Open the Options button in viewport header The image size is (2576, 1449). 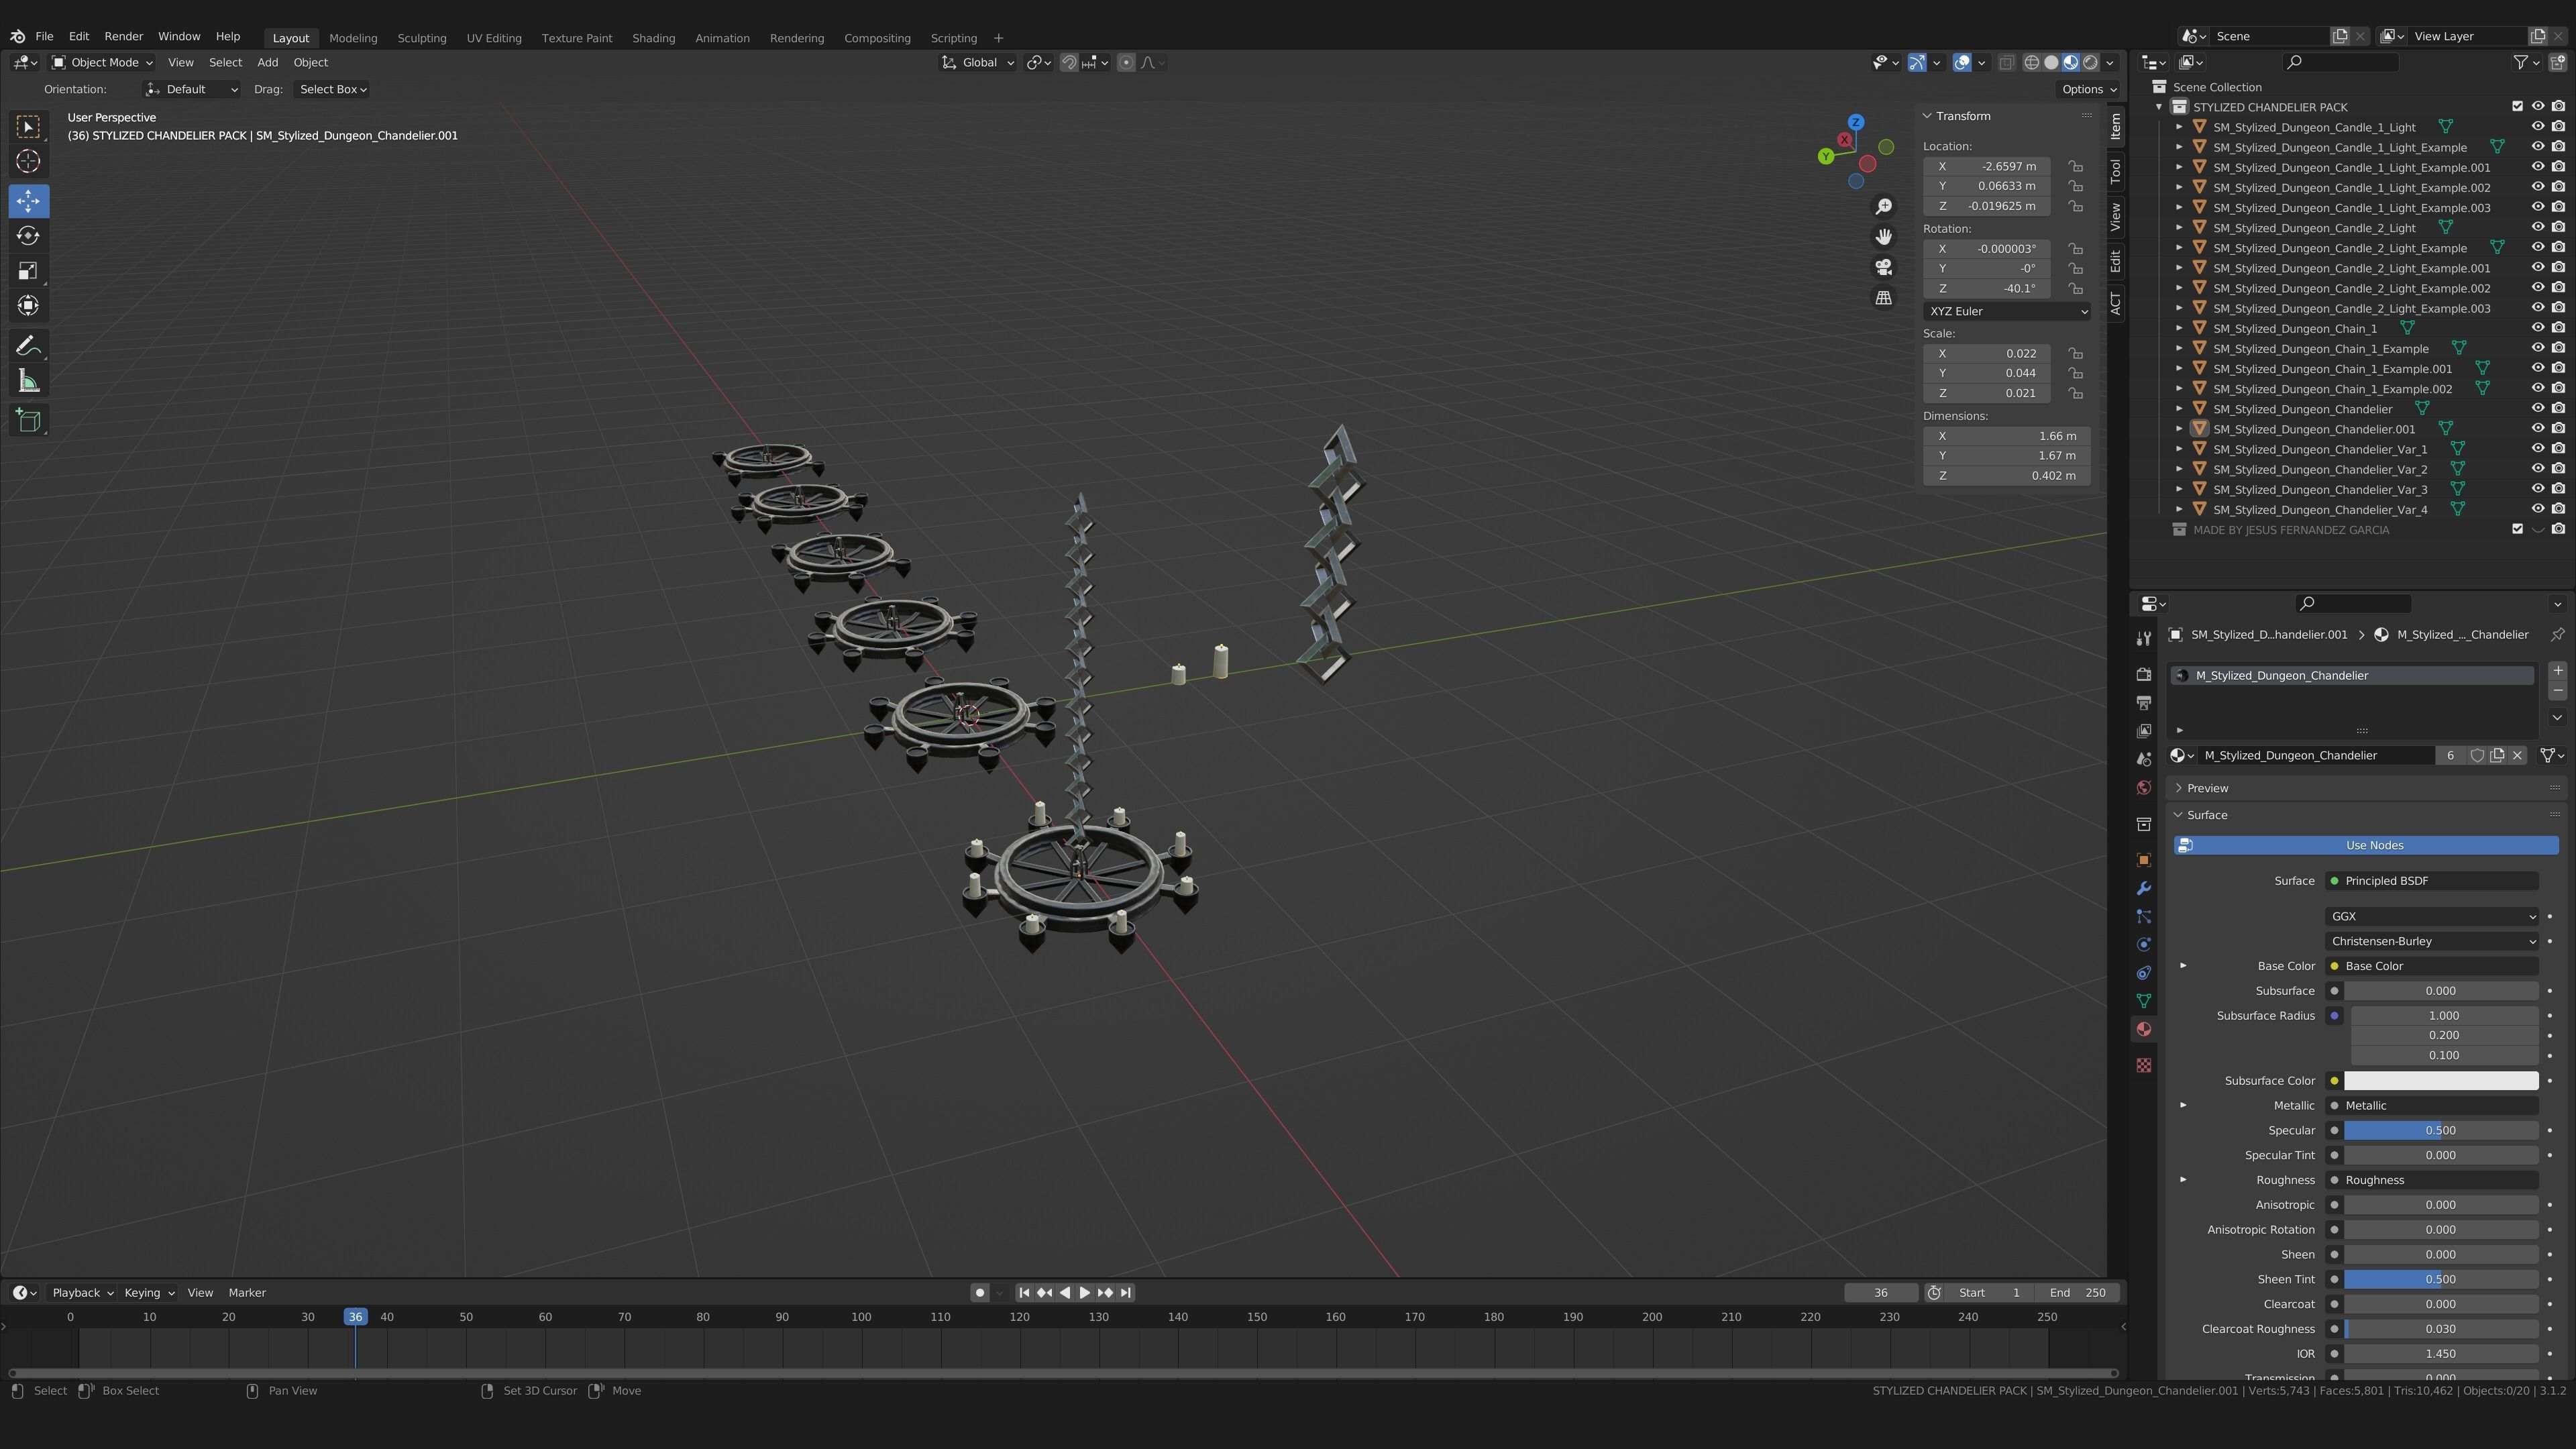point(2088,89)
